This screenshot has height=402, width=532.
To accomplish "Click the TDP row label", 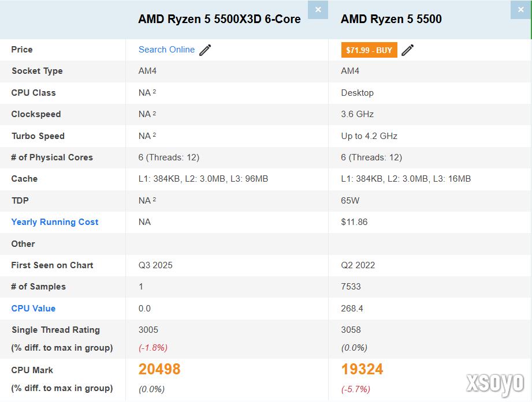I will (20, 200).
